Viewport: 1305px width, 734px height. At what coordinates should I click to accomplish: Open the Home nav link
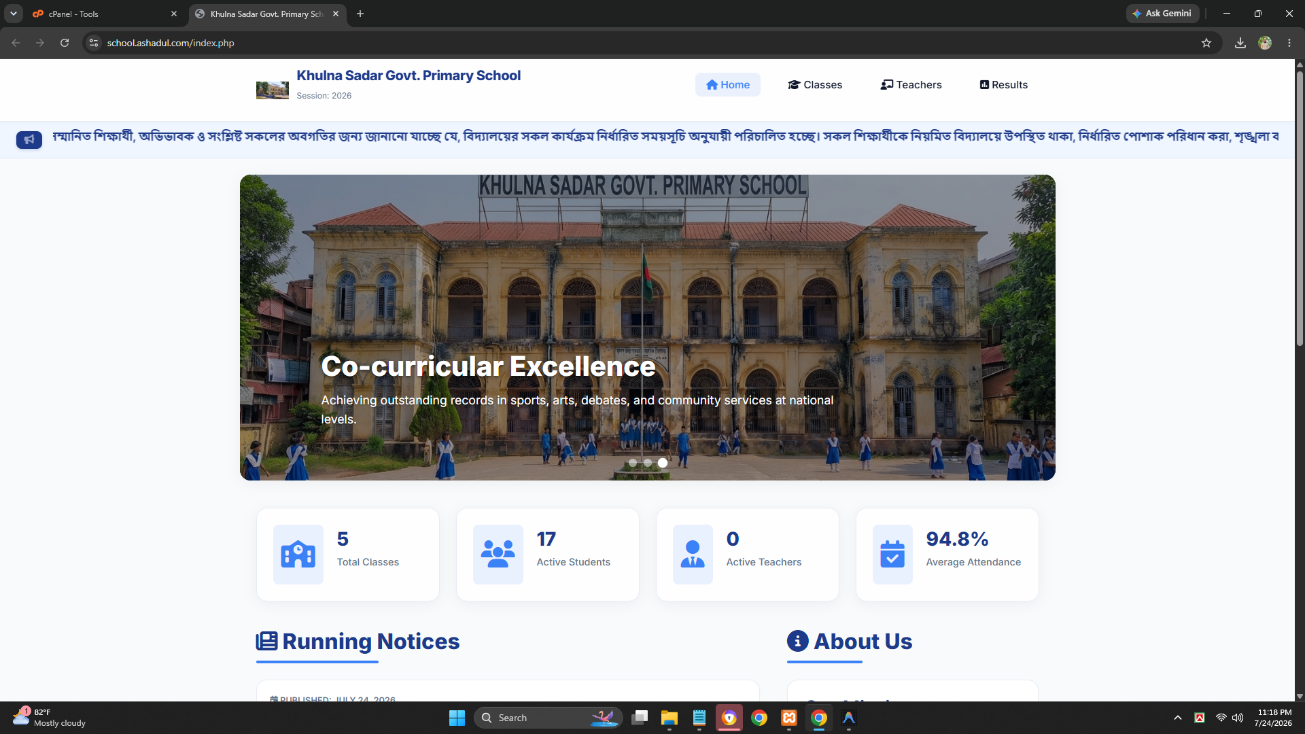coord(727,85)
